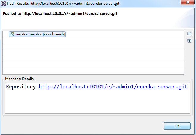Collapse all push result entries
This screenshot has width=196, height=135.
(189, 34)
